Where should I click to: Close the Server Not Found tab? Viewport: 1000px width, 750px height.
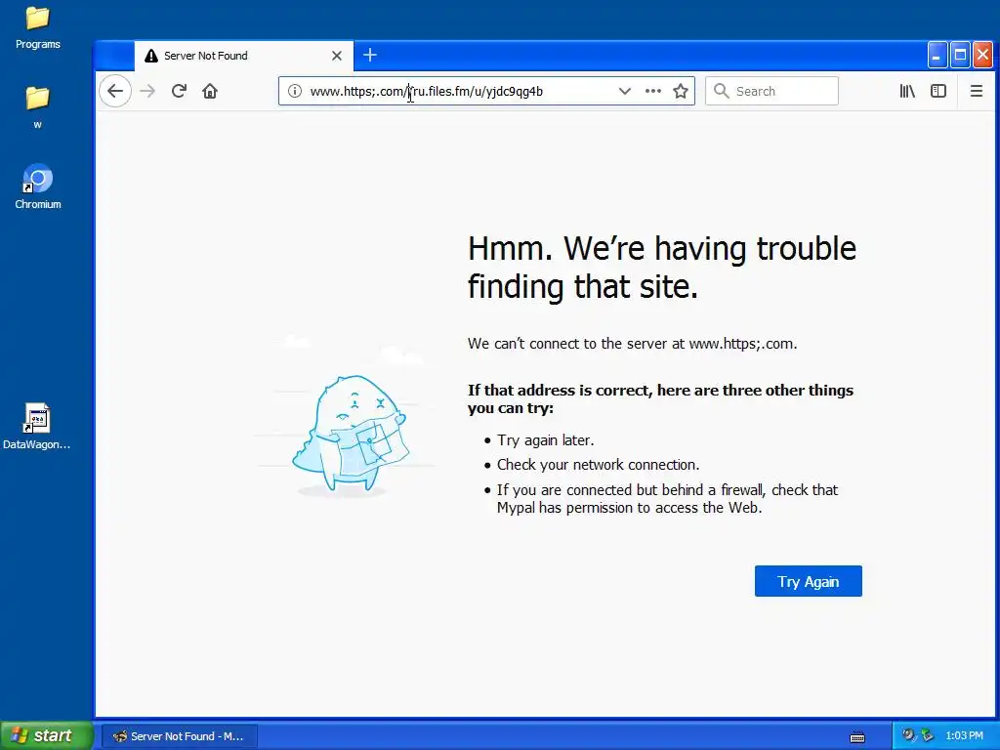click(x=337, y=56)
